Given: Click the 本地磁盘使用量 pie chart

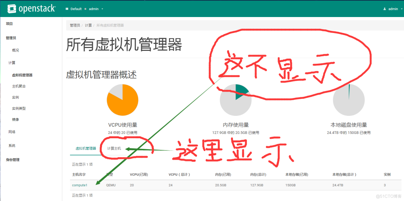Looking at the screenshot, I should tap(349, 100).
